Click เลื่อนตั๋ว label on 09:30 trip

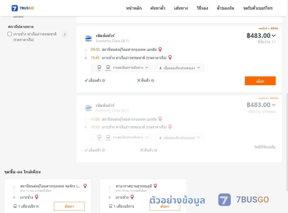tap(95, 80)
